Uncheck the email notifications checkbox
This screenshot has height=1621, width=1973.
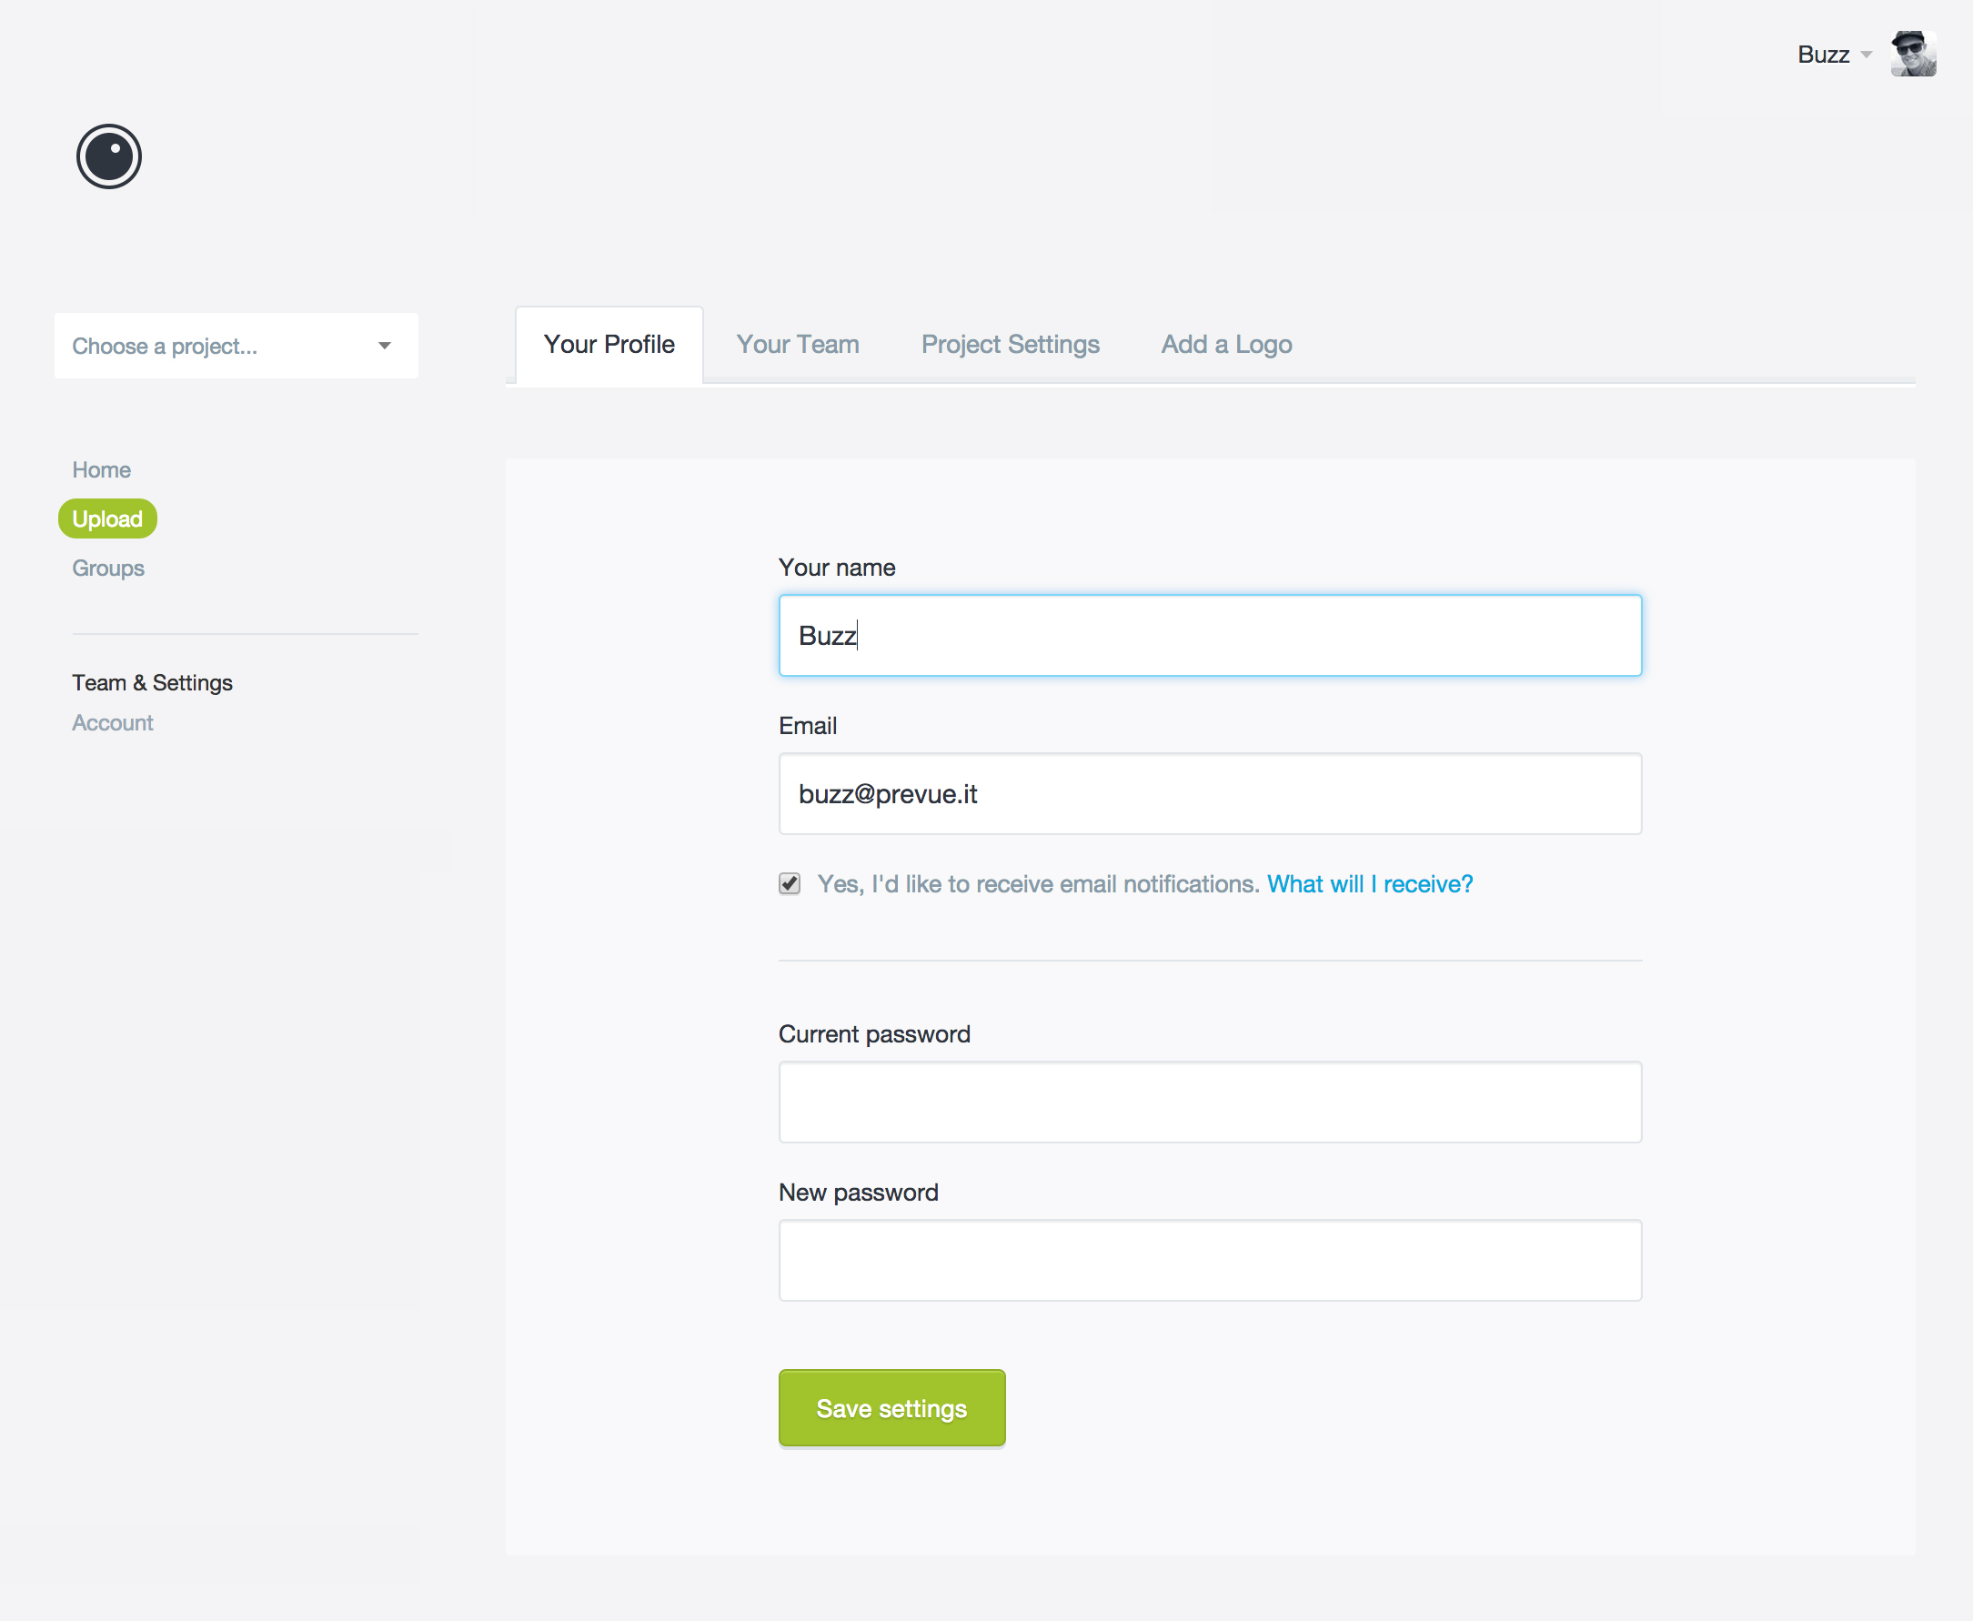(790, 883)
